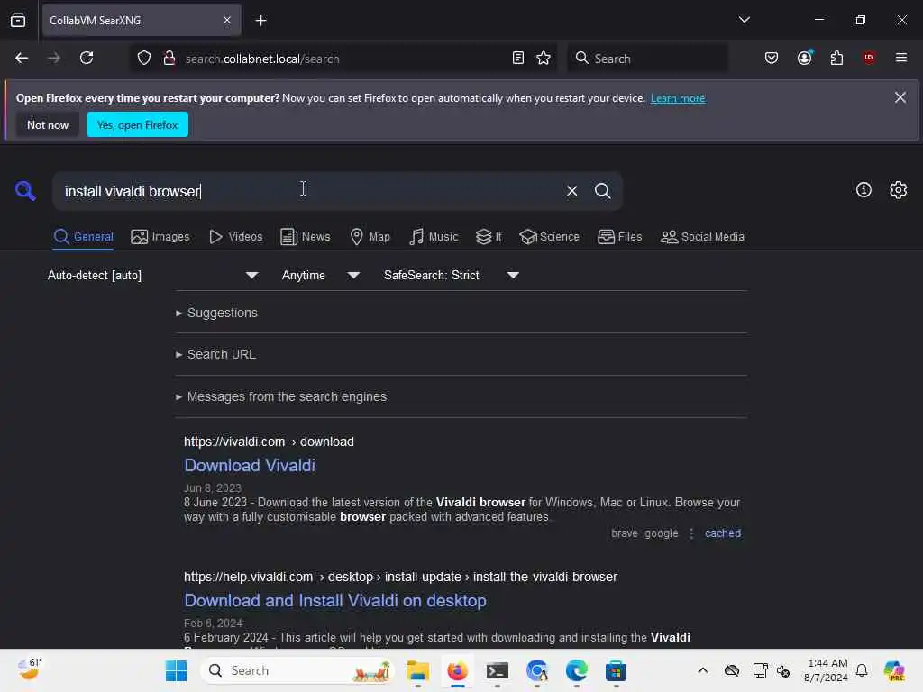This screenshot has height=692, width=923.
Task: Click Yes, open Firefox button
Action: [137, 124]
